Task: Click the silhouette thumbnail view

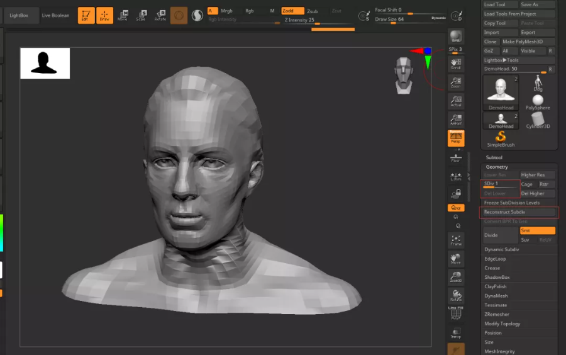Action: 45,63
